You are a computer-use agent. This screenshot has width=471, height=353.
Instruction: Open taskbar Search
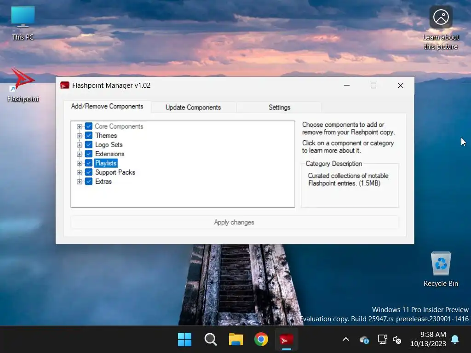[210, 340]
